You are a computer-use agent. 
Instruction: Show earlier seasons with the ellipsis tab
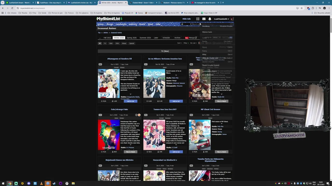[100, 38]
